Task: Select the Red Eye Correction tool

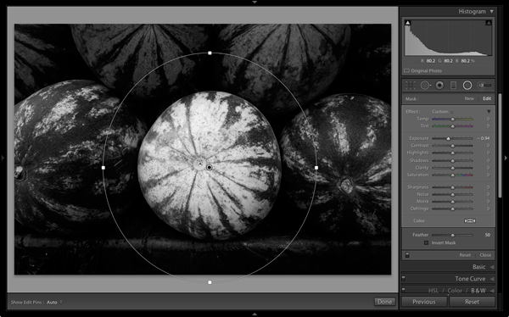Action: click(439, 86)
